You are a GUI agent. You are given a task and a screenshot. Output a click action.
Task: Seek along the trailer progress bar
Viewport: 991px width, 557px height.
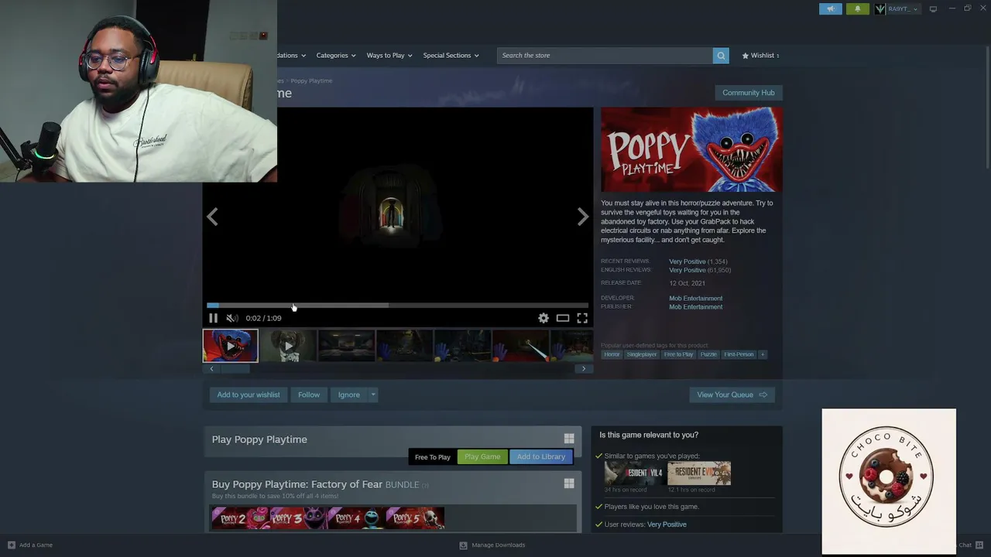[397, 306]
